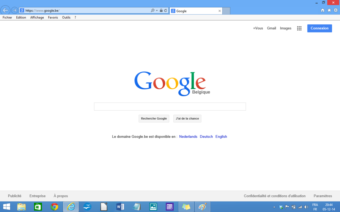Open the Paint palette app on taskbar

pyautogui.click(x=203, y=207)
